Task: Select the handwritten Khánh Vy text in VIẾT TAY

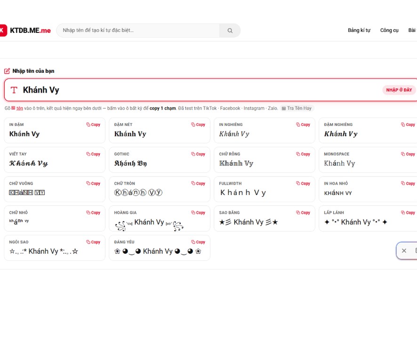Action: (x=28, y=163)
